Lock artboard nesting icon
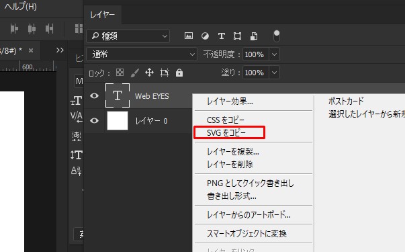 (165, 73)
